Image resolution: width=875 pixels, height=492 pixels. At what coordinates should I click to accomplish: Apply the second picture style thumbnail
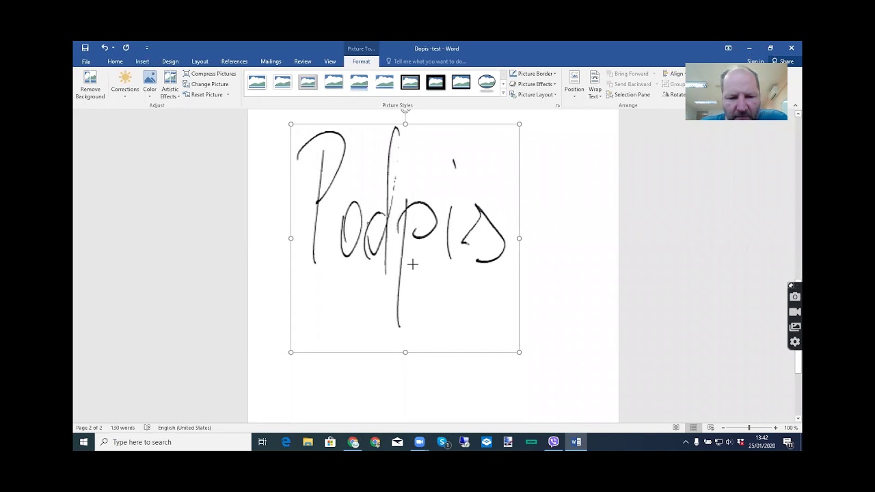point(282,83)
